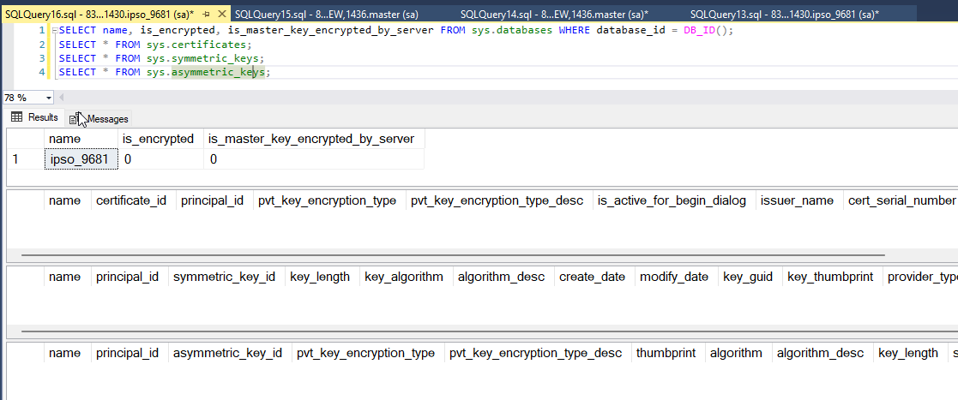
Task: Pin the SQLQuery16.sql tab
Action: click(208, 14)
